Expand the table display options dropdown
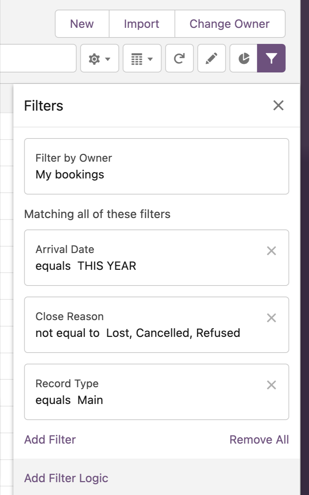 click(142, 58)
